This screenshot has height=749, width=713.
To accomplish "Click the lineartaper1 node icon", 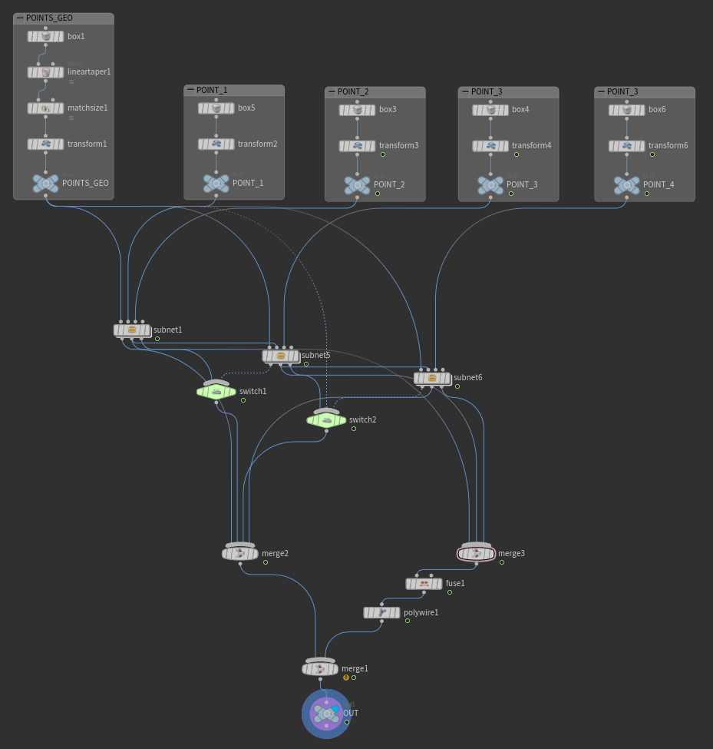I will (x=45, y=72).
